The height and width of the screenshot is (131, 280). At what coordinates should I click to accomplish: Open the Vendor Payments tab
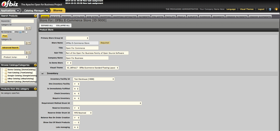pyautogui.click(x=237, y=17)
